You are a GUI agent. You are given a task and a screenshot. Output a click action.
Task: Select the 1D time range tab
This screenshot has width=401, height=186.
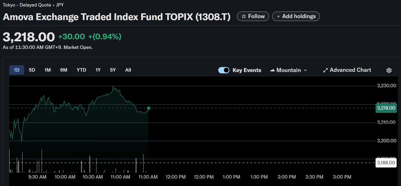pos(17,70)
